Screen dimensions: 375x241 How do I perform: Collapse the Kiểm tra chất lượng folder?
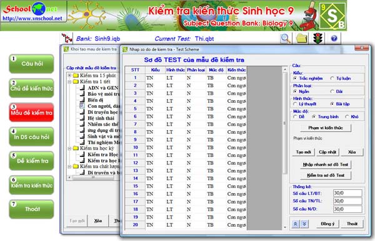coord(69,166)
